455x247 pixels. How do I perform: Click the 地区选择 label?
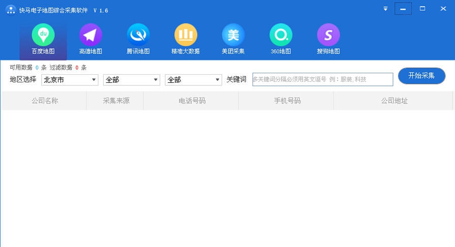pyautogui.click(x=23, y=79)
